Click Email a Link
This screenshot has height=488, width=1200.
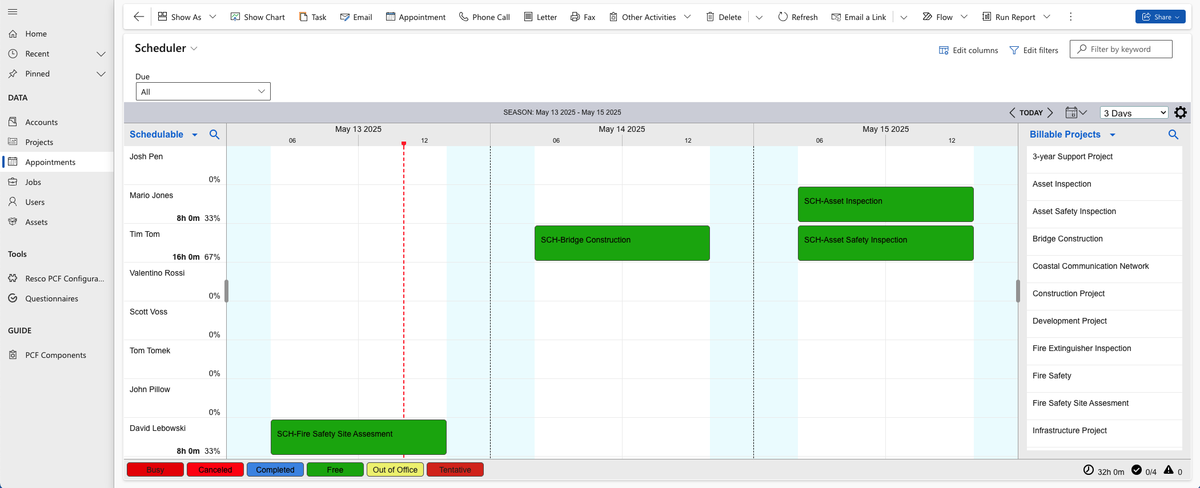(858, 17)
